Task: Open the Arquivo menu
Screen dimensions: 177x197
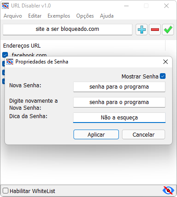Action: pos(13,16)
